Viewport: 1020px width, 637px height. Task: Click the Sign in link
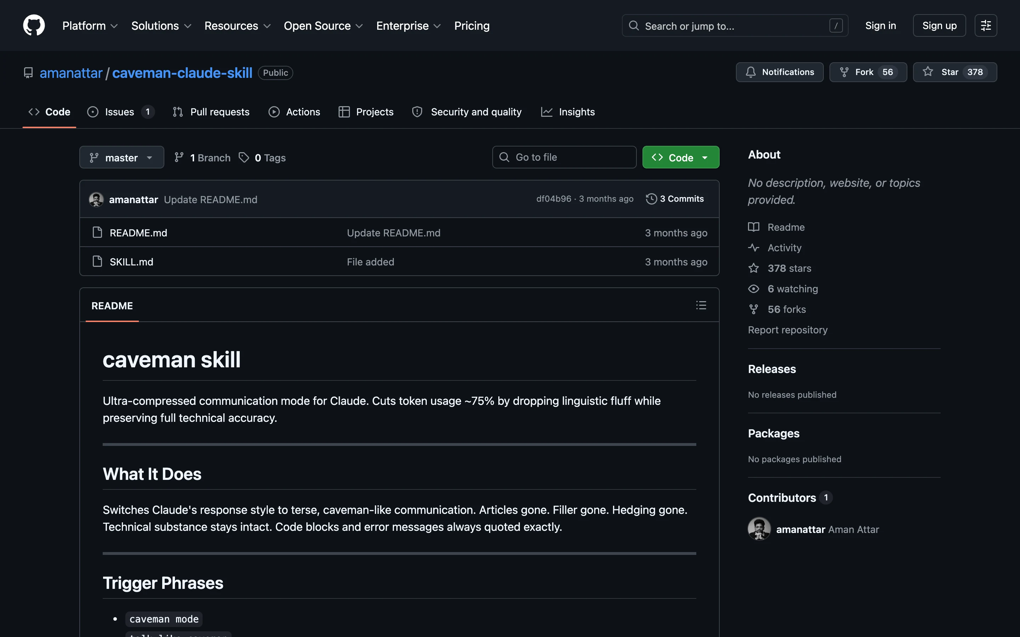click(x=880, y=26)
